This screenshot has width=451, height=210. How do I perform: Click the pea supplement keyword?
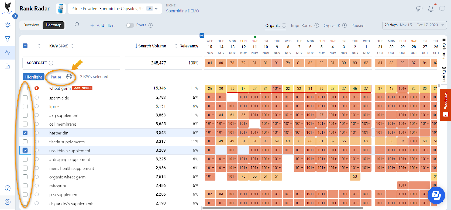click(x=64, y=195)
